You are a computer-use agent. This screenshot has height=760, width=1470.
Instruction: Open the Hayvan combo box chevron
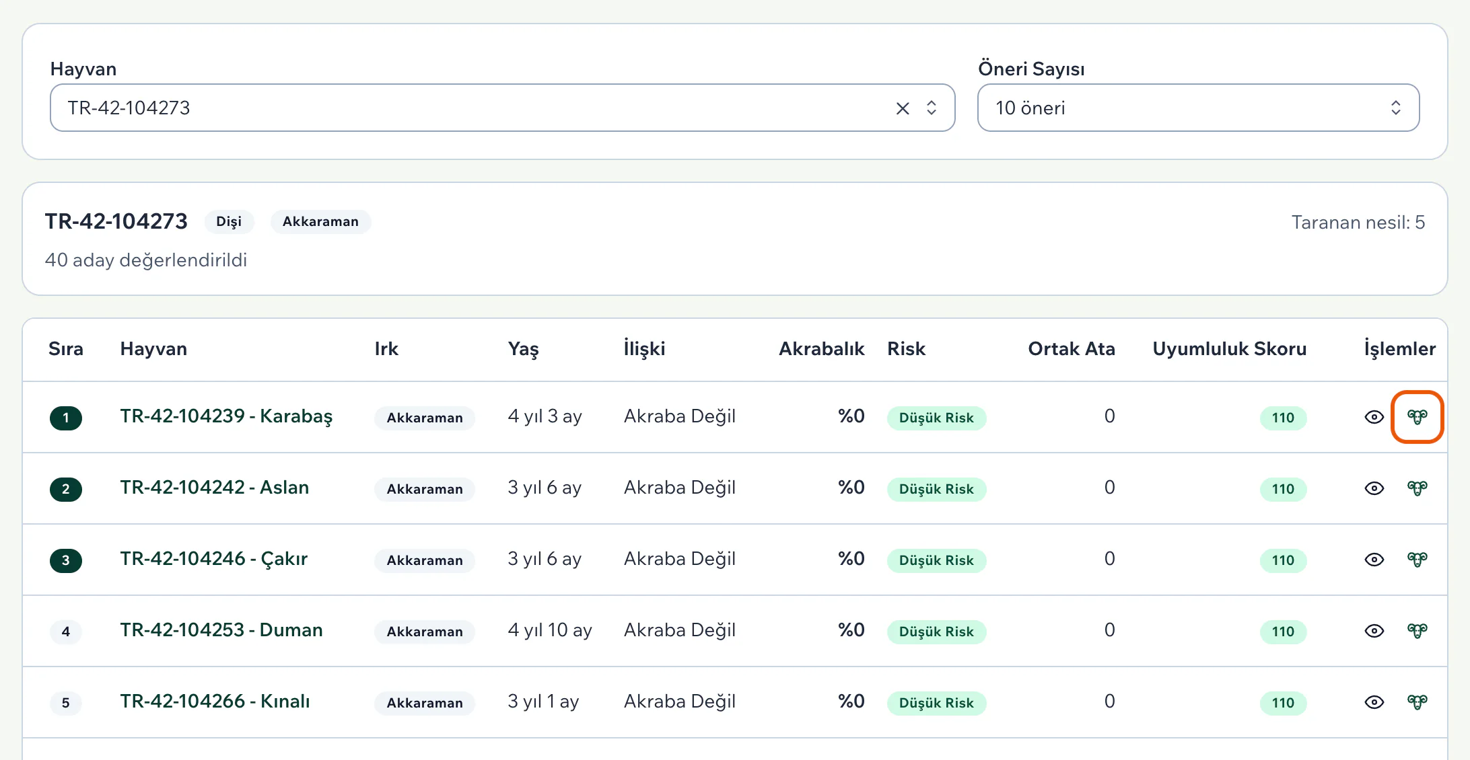coord(932,108)
